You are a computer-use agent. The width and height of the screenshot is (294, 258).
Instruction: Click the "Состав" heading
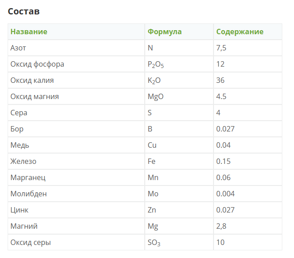pyautogui.click(x=24, y=11)
